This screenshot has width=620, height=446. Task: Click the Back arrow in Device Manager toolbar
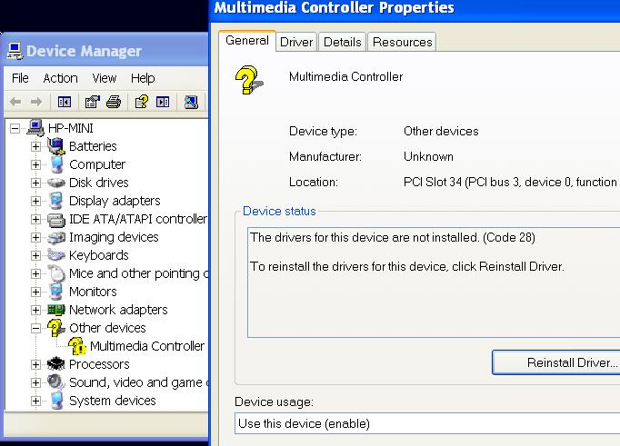(x=15, y=102)
